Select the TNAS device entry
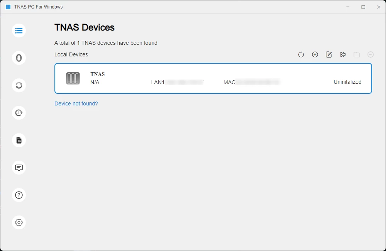Viewport: 386px width, 251px height. [213, 78]
